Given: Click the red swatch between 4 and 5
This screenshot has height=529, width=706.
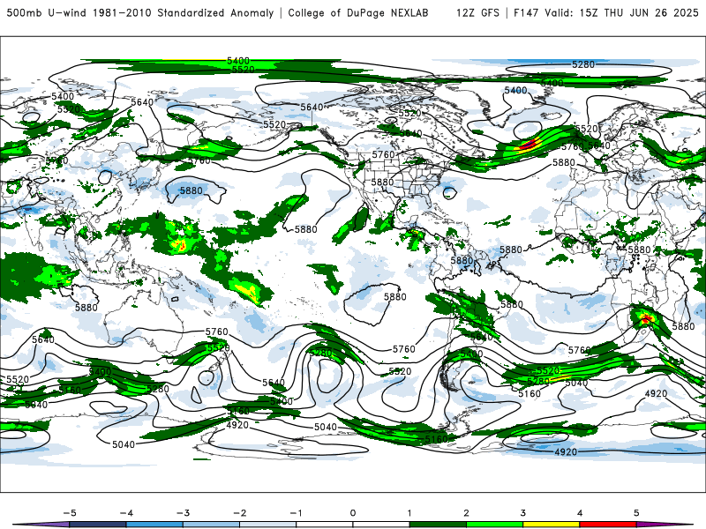Looking at the screenshot, I should tap(608, 525).
